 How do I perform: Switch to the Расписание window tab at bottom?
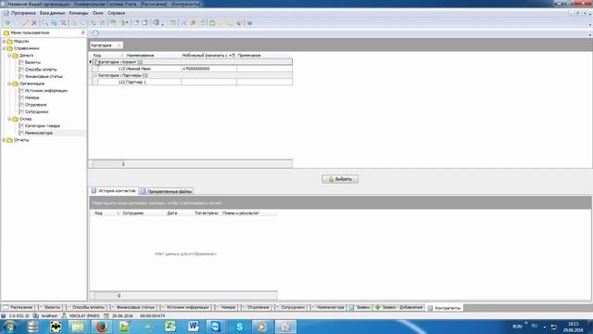pos(18,307)
